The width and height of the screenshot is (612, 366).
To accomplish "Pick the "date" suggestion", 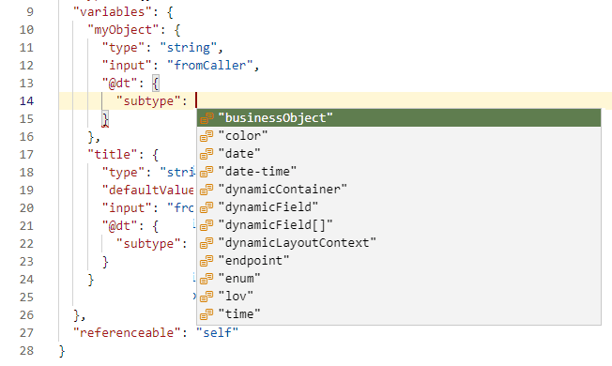I will [399, 154].
